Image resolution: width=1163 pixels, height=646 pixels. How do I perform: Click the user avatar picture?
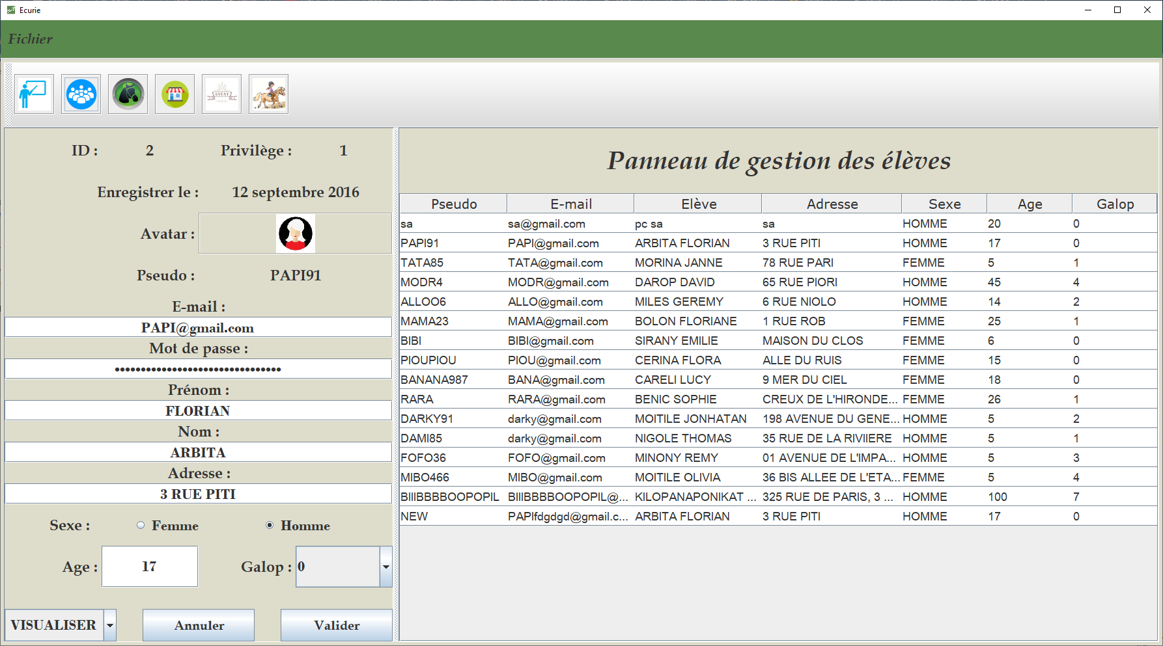[x=296, y=234]
